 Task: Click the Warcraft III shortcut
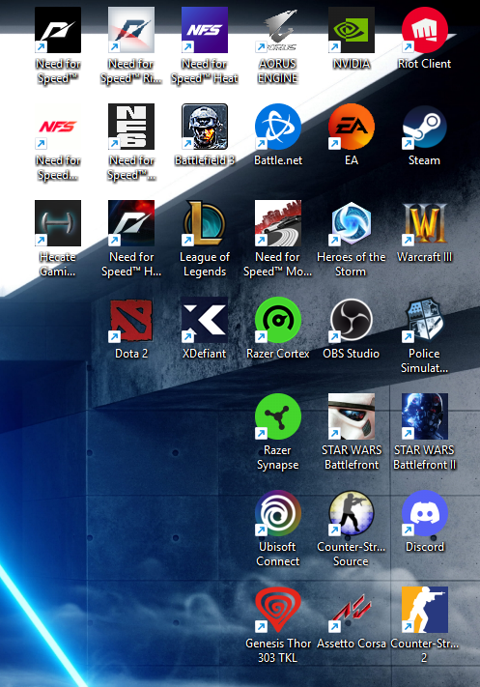point(424,223)
